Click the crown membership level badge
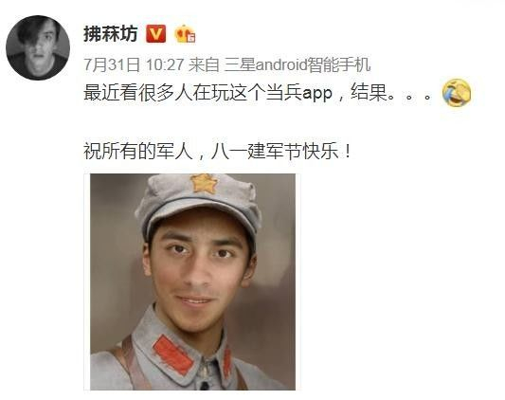This screenshot has height=400, width=505. pos(185,34)
